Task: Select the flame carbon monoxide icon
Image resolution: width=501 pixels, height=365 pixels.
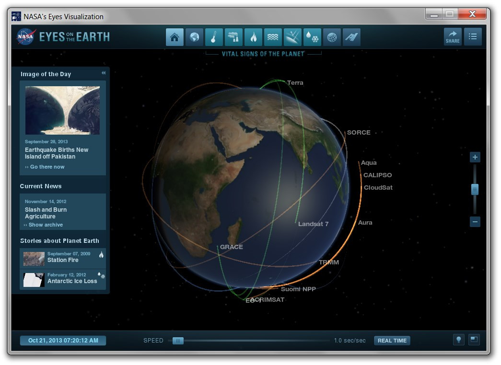Action: 253,37
